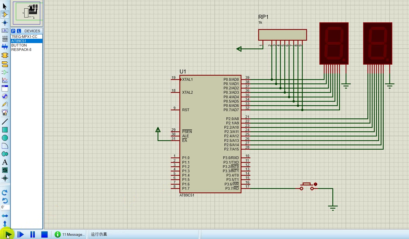409x239 pixels.
Task: Choose the 2D circle drawing tool
Action: 5,138
